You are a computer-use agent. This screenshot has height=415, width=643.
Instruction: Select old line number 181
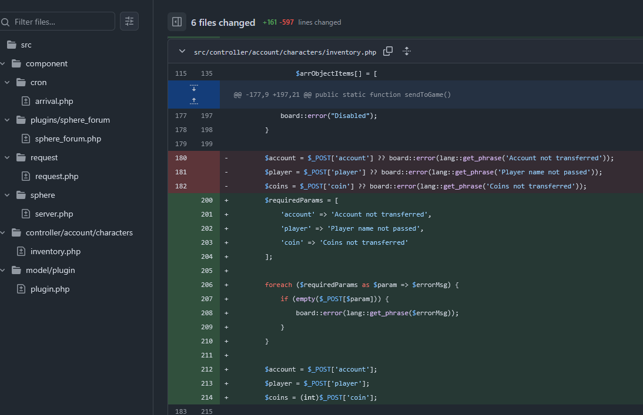pyautogui.click(x=181, y=172)
